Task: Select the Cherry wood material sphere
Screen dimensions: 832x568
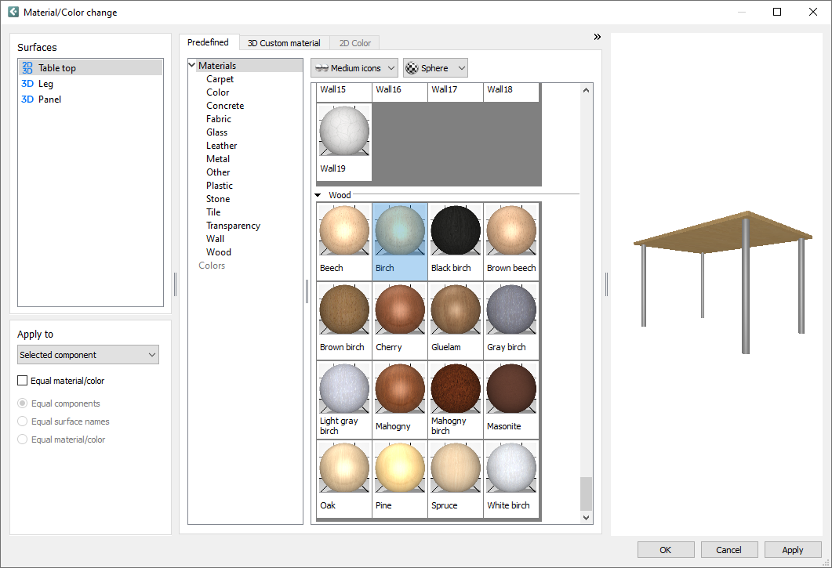Action: pyautogui.click(x=399, y=309)
